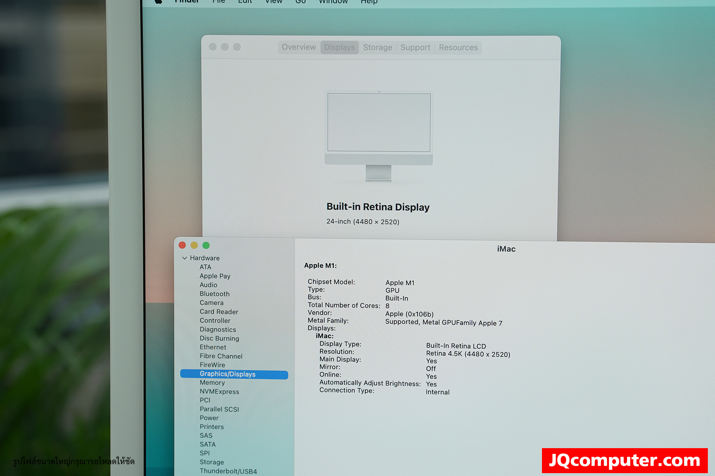Click the iMac display illustration
Image resolution: width=715 pixels, height=476 pixels.
point(379,136)
